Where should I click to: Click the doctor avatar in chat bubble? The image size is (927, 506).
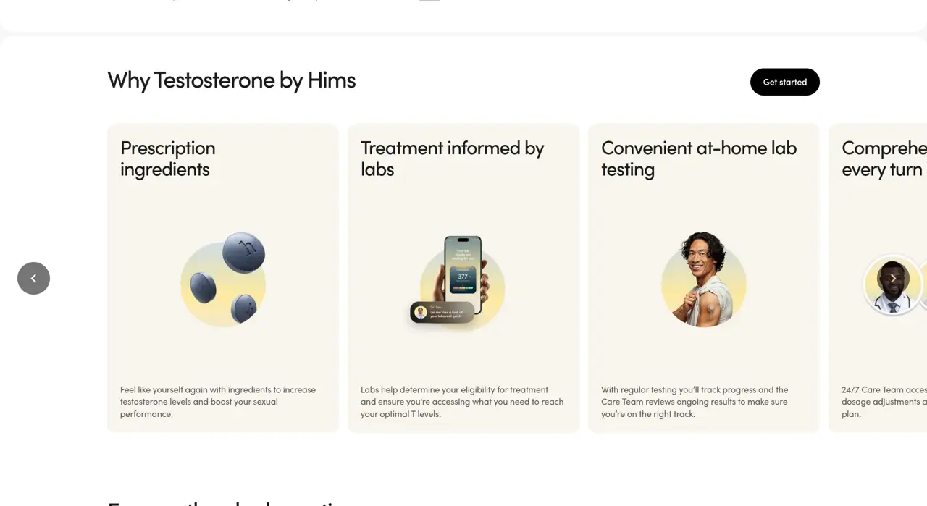421,312
